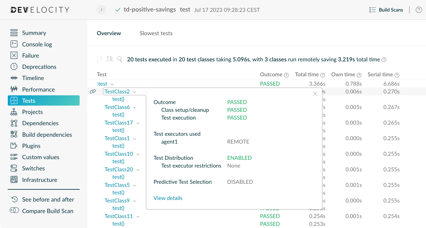The height and width of the screenshot is (228, 426).
Task: Select the TestClass11 test class row
Action: [x=118, y=216]
